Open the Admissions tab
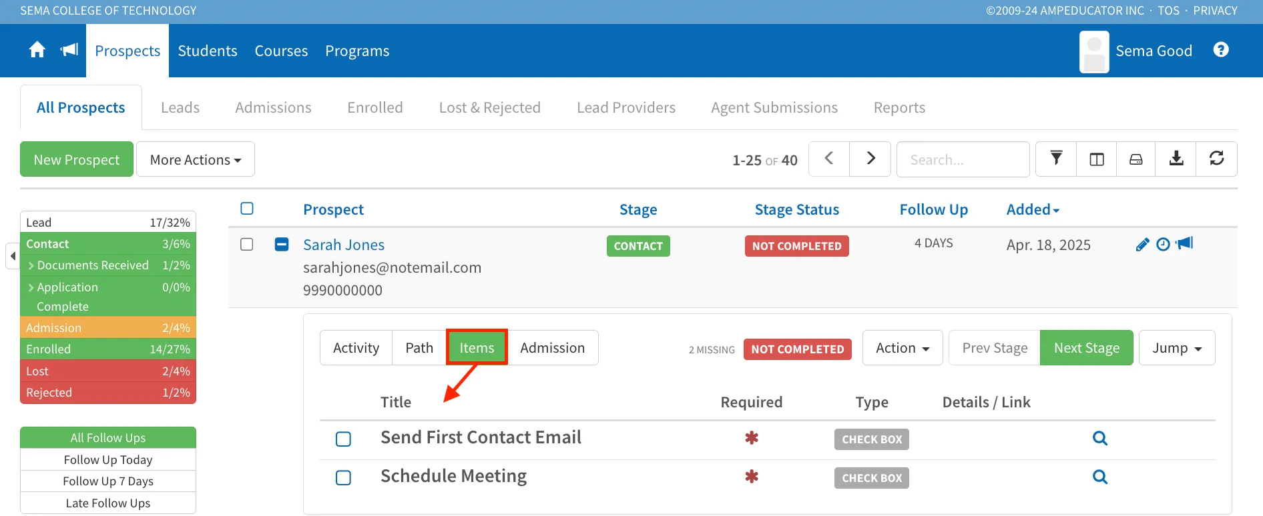Viewport: 1263px width, 516px height. [x=273, y=107]
